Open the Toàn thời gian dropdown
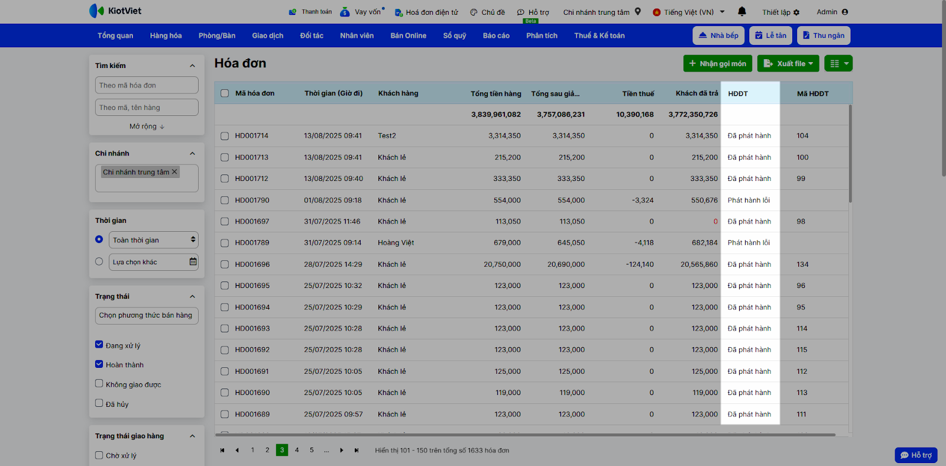Viewport: 946px width, 466px height. click(x=154, y=240)
